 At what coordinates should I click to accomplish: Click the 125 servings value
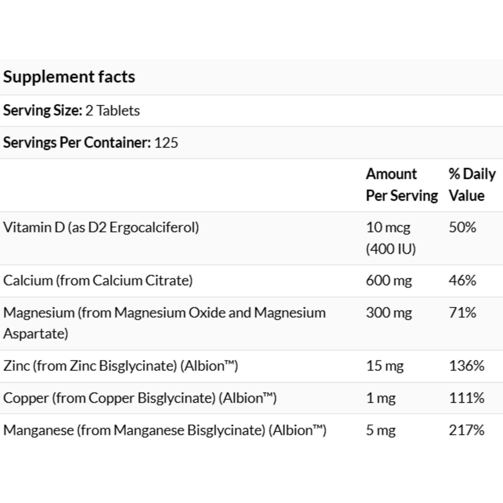click(x=166, y=142)
